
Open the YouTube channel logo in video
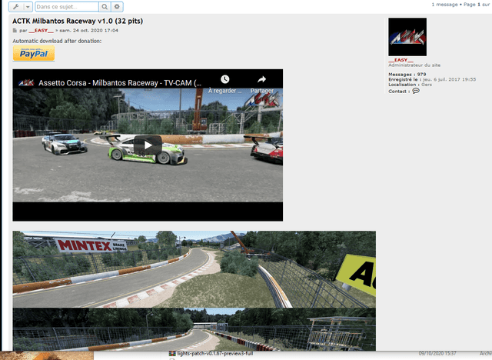point(25,82)
